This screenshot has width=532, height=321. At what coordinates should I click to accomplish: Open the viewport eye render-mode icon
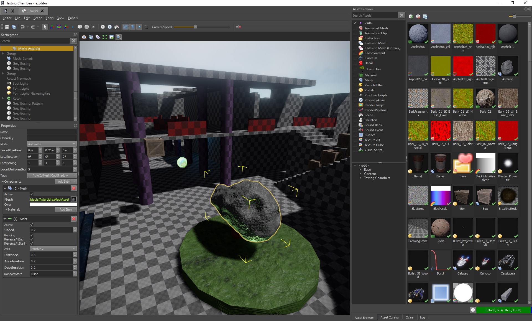[84, 37]
